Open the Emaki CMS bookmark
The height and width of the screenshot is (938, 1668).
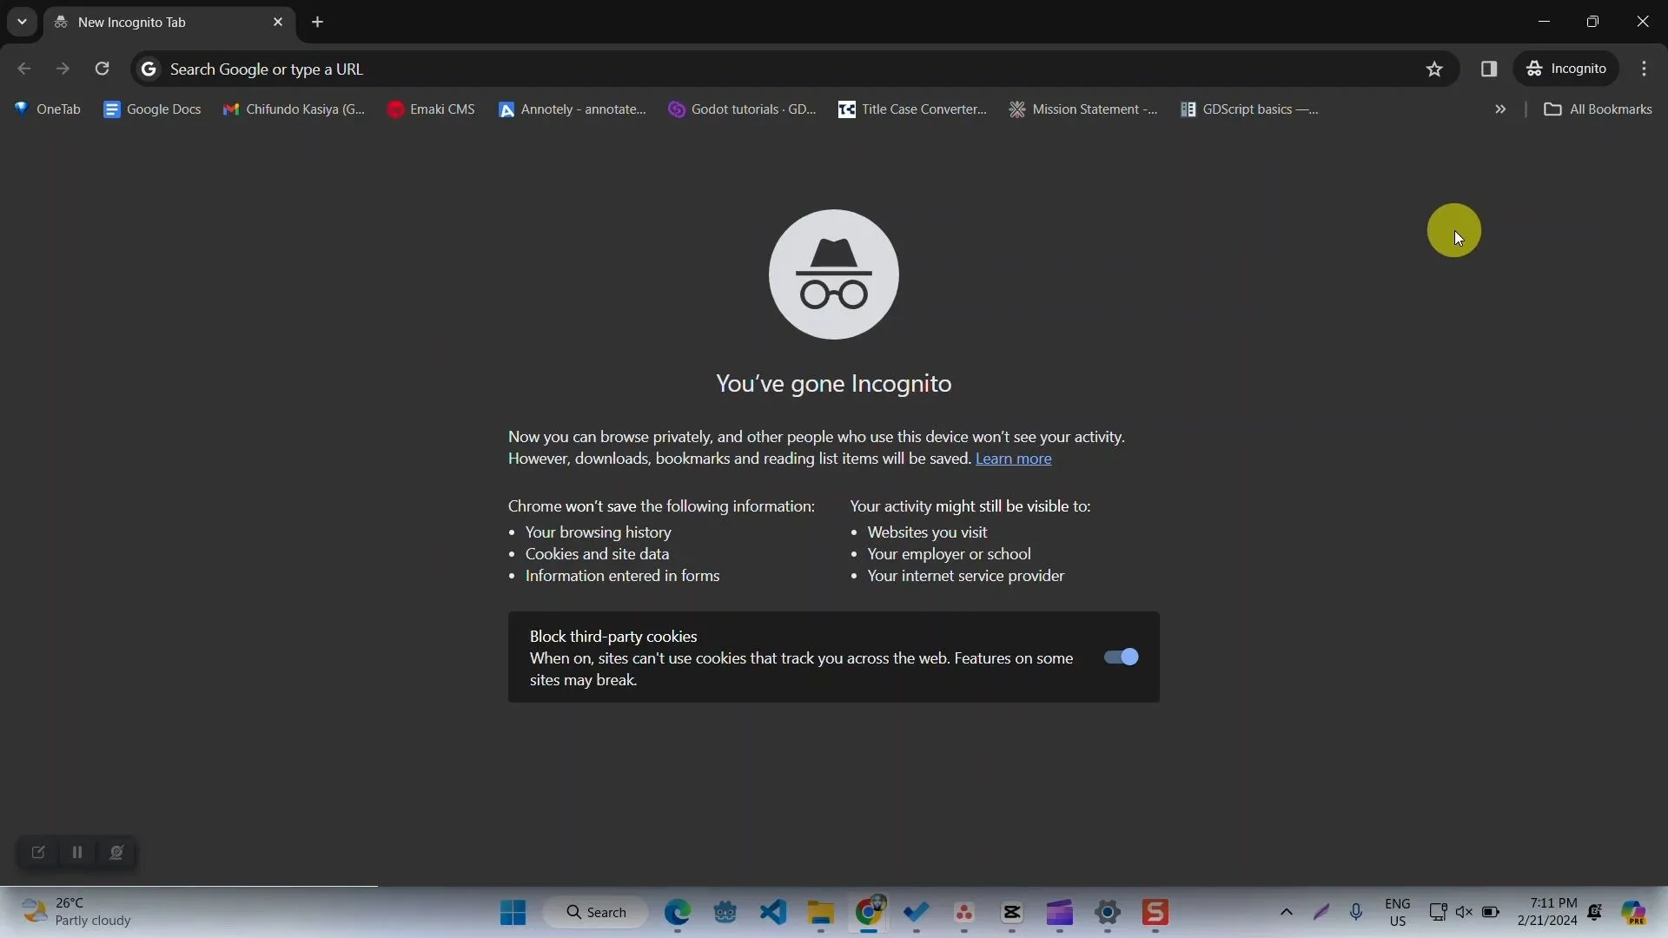click(x=432, y=109)
